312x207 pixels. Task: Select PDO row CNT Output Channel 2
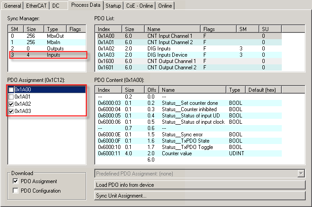[x=188, y=67]
